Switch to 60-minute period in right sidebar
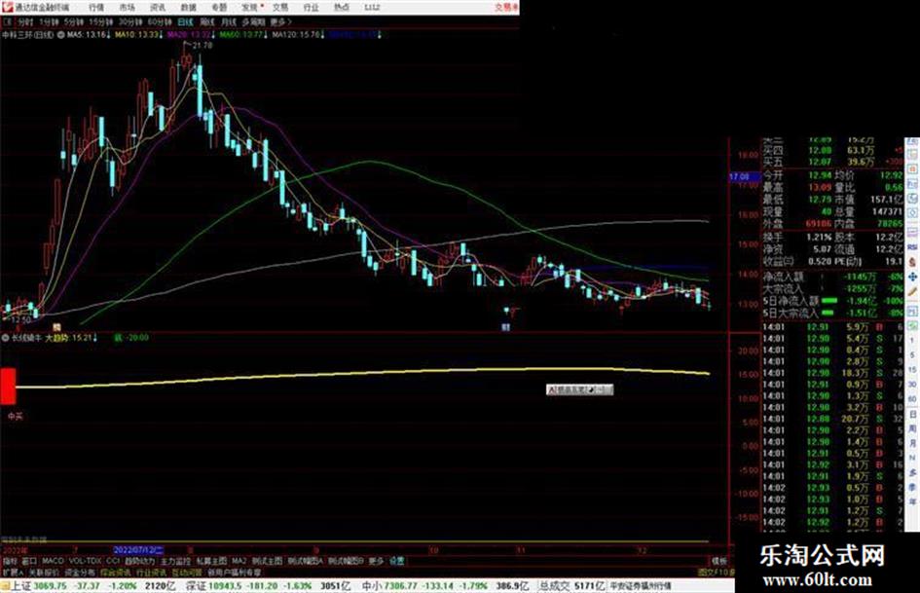This screenshot has width=920, height=593. click(x=912, y=399)
